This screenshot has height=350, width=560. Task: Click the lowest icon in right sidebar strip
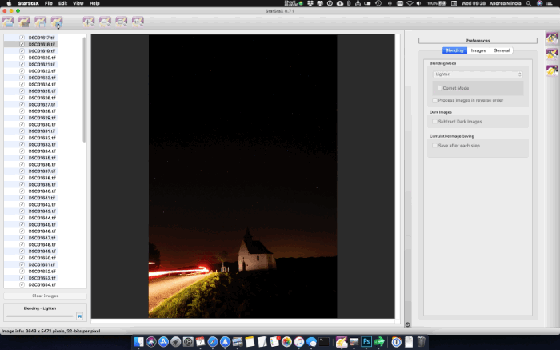pos(552,70)
